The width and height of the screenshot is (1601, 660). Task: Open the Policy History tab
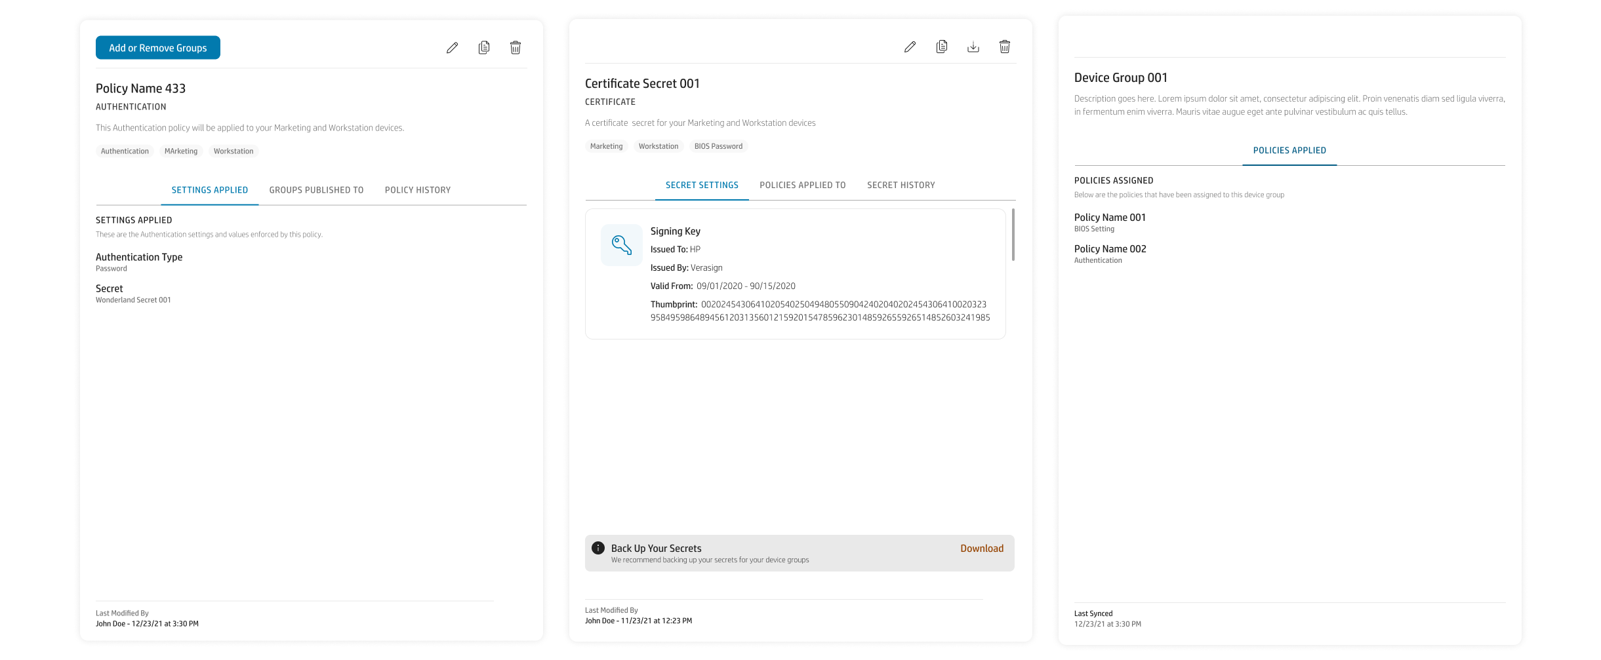pyautogui.click(x=417, y=190)
